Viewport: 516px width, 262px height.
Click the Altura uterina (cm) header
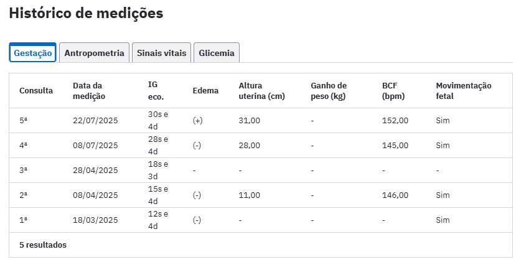261,91
